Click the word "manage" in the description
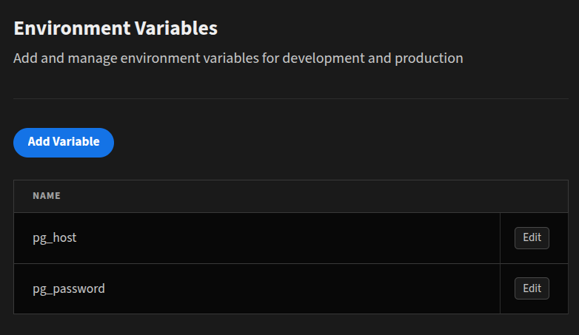Viewport: 579px width, 335px height. (90, 58)
